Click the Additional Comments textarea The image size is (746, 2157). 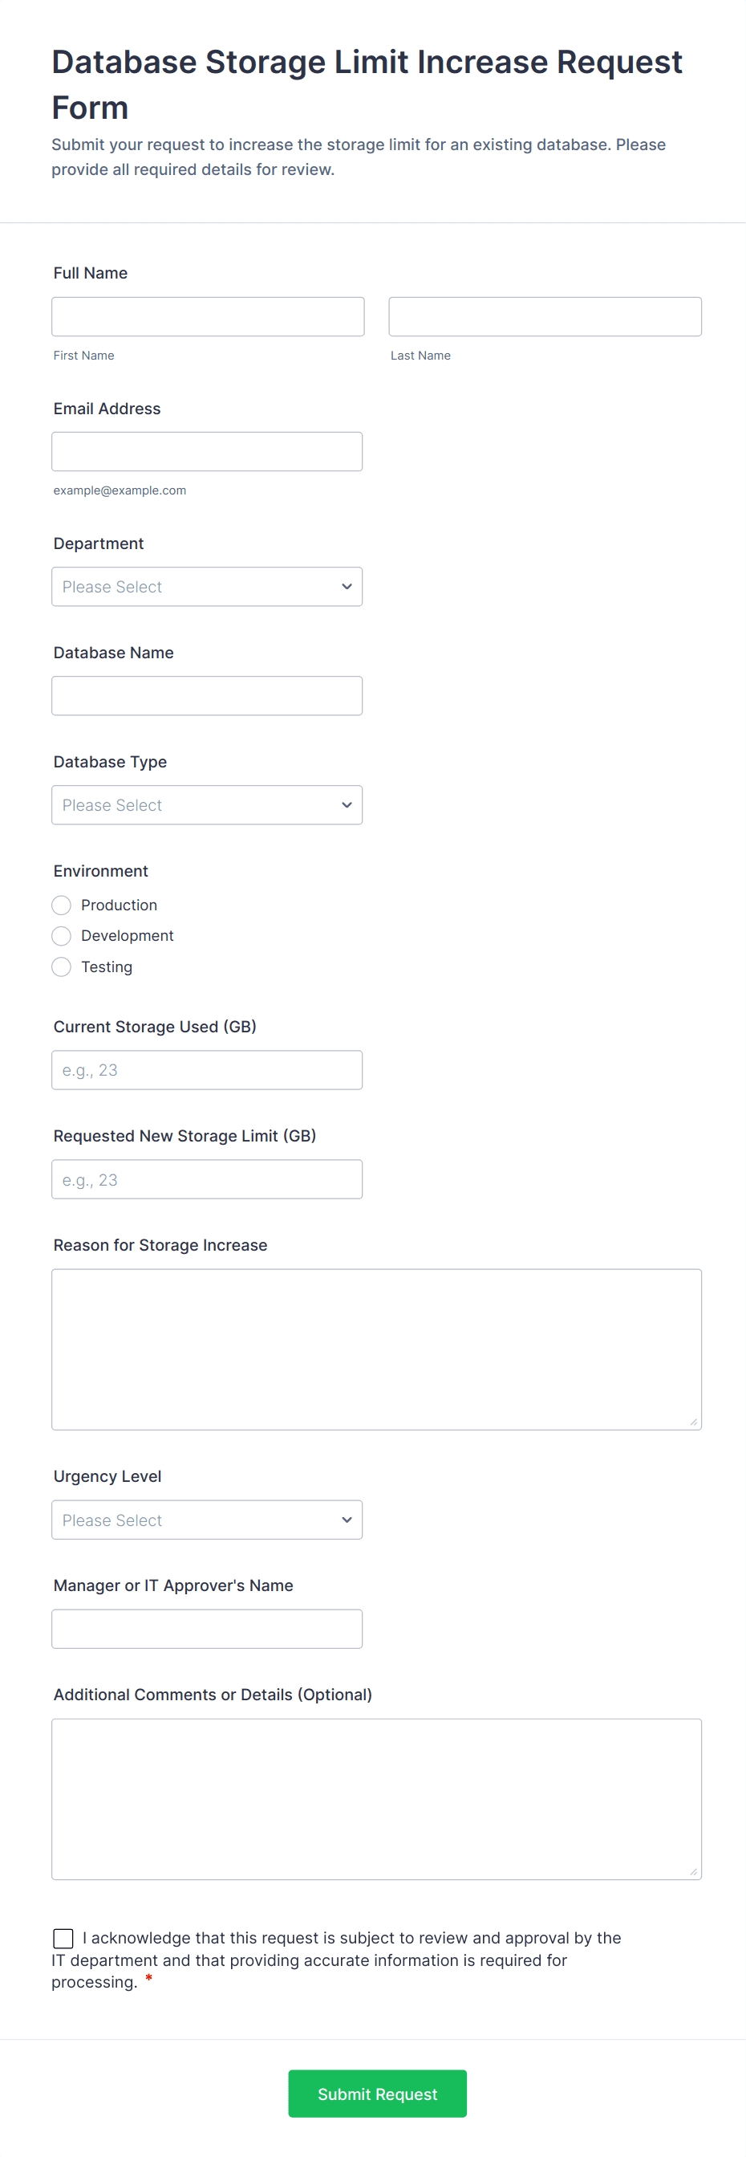pyautogui.click(x=376, y=1799)
